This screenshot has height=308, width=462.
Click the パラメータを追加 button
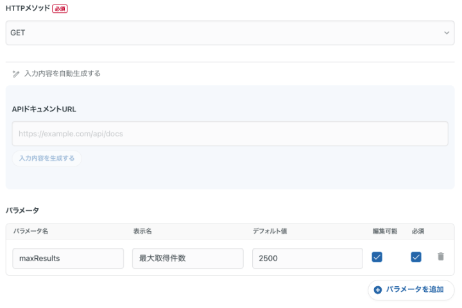[x=411, y=290]
